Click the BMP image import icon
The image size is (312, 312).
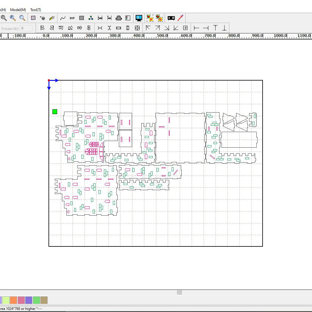(72, 18)
